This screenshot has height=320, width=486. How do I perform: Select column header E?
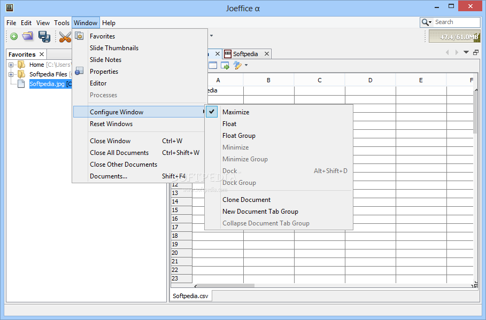tap(421, 80)
